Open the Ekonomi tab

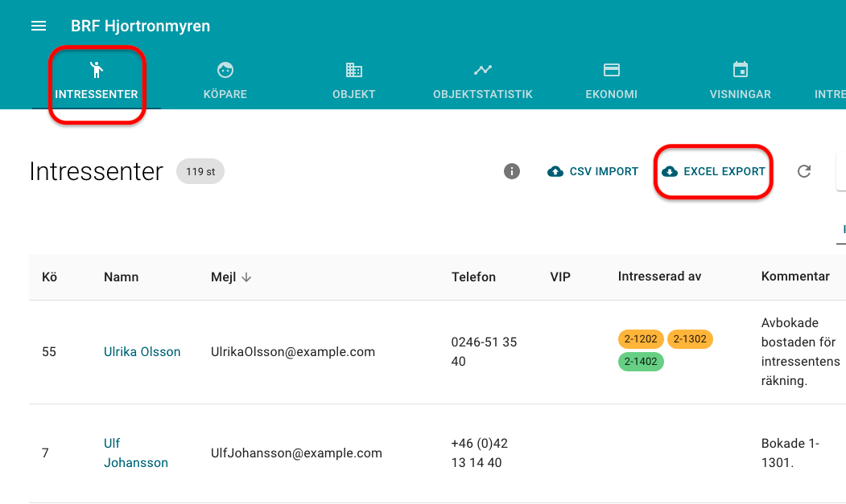click(x=612, y=81)
